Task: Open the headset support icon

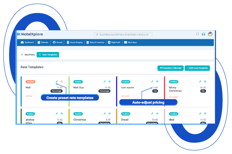Action: 203,34
